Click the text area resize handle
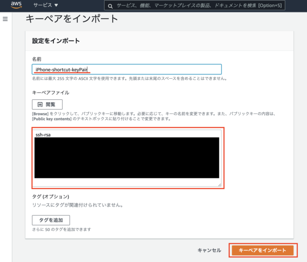The image size is (307, 262). tap(220, 185)
